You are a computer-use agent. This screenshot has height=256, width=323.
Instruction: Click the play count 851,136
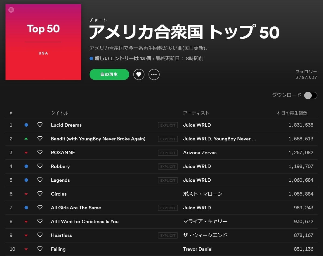[x=304, y=249]
